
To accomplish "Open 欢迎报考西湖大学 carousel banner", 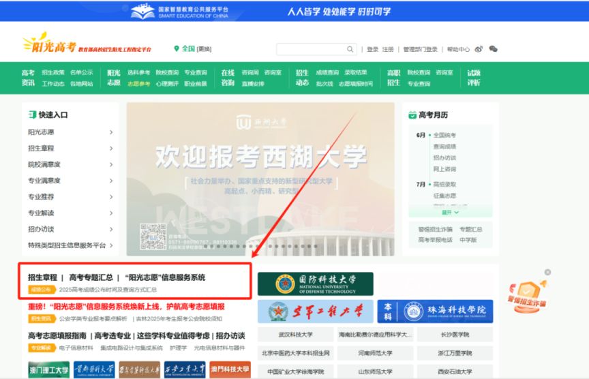I will point(260,179).
